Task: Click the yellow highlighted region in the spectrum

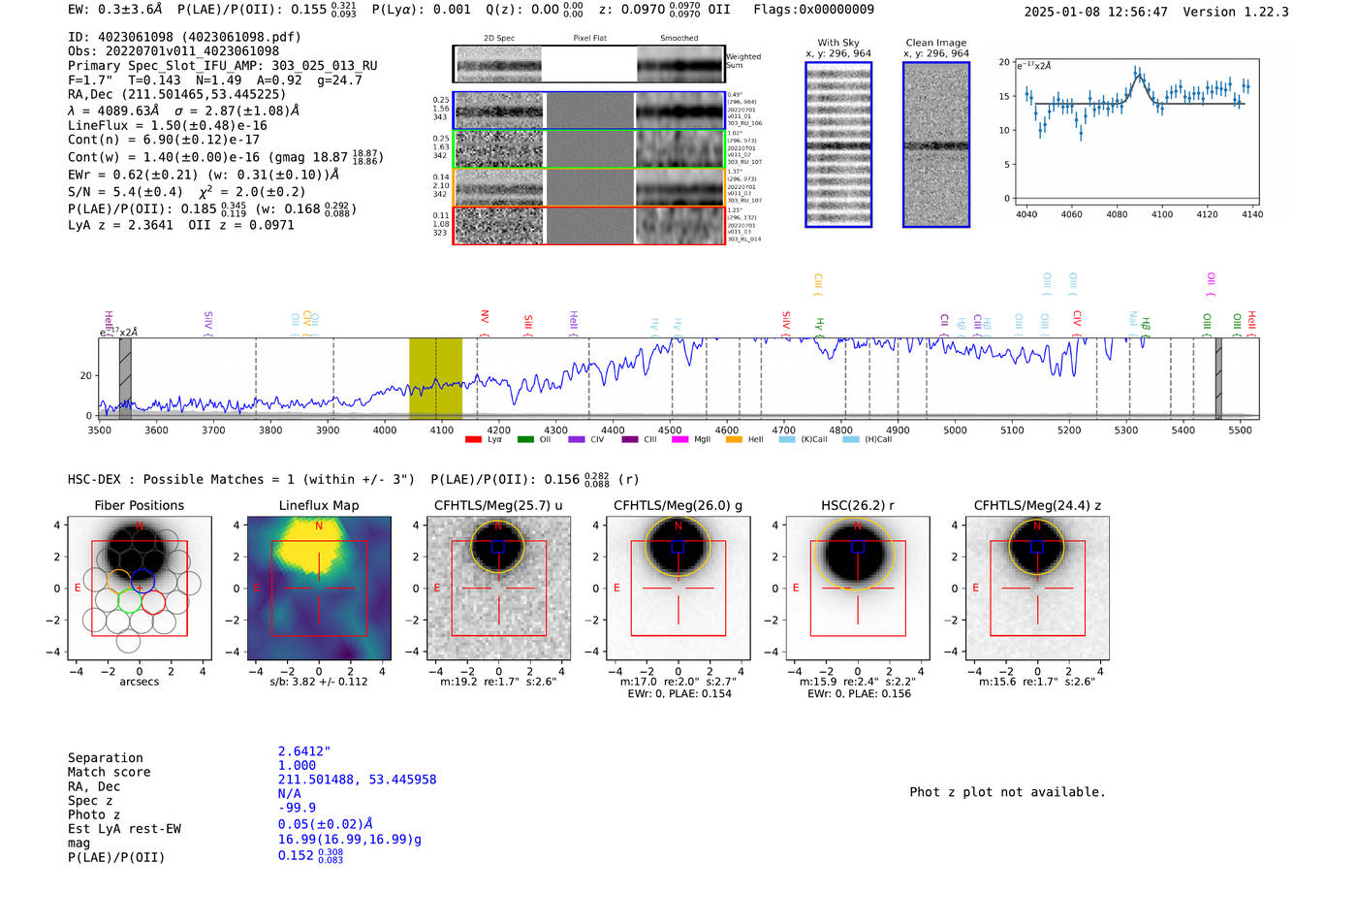Action: (435, 378)
